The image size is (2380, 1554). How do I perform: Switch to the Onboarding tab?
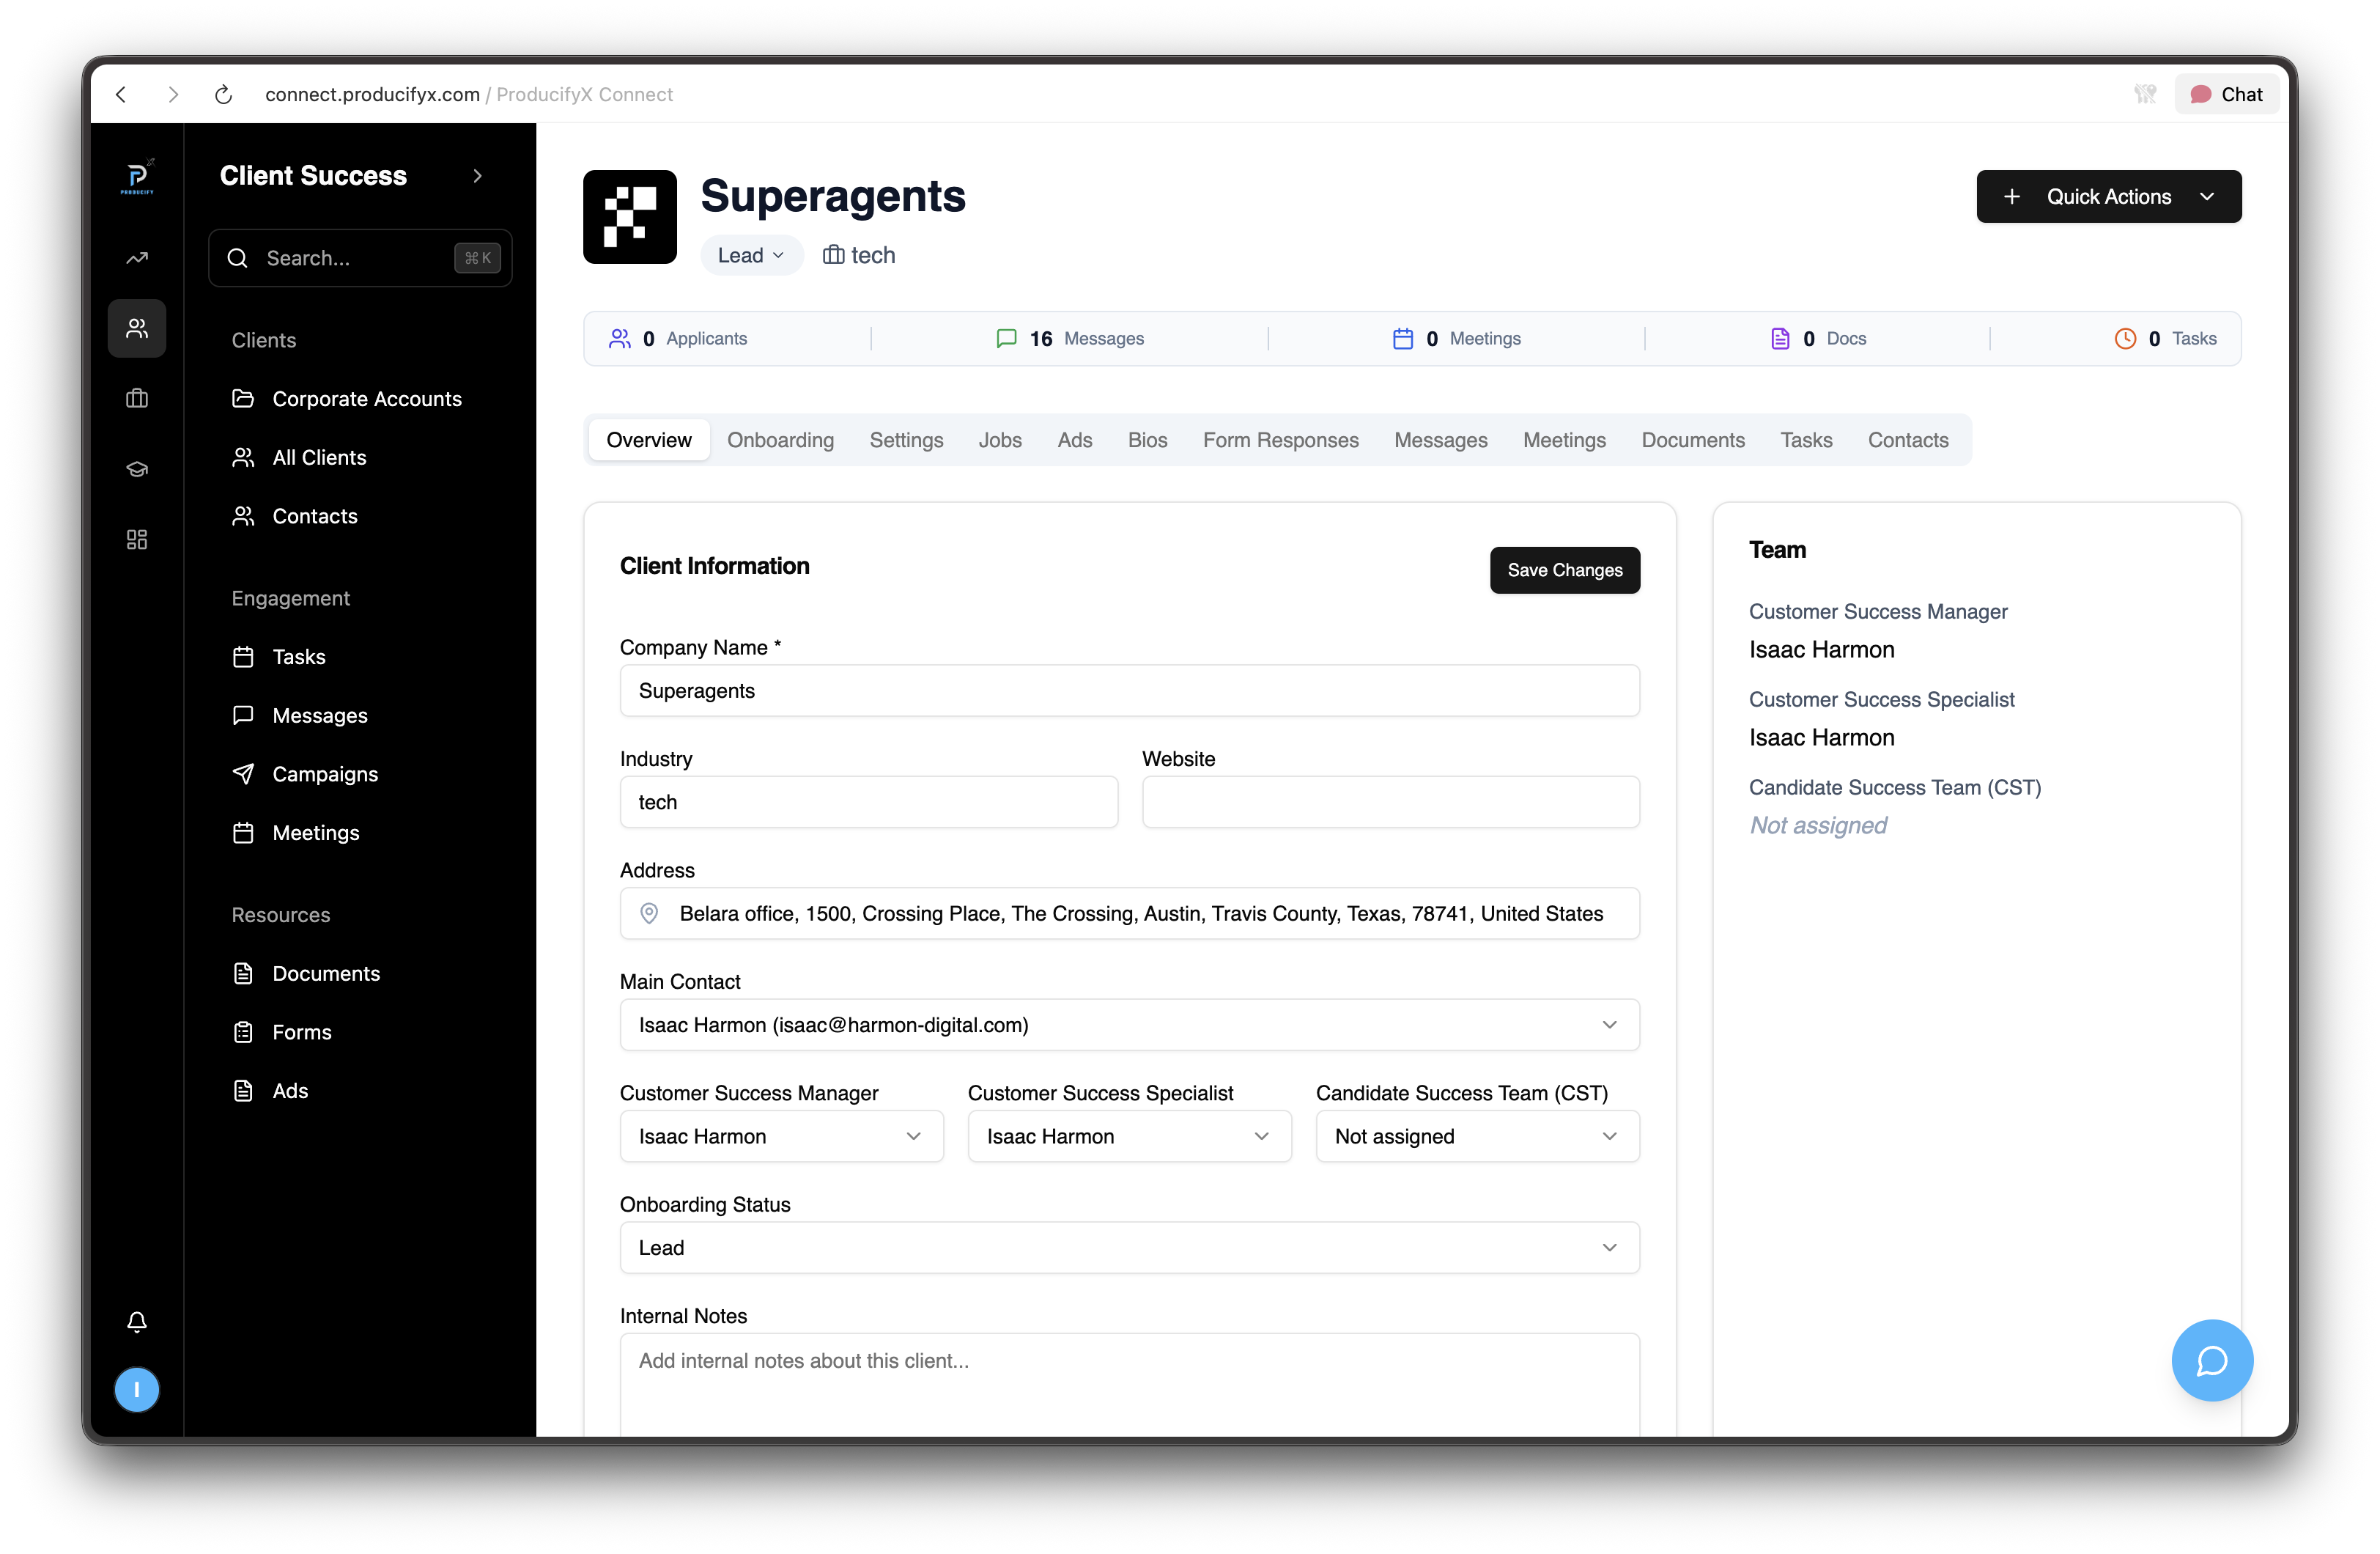(x=780, y=439)
